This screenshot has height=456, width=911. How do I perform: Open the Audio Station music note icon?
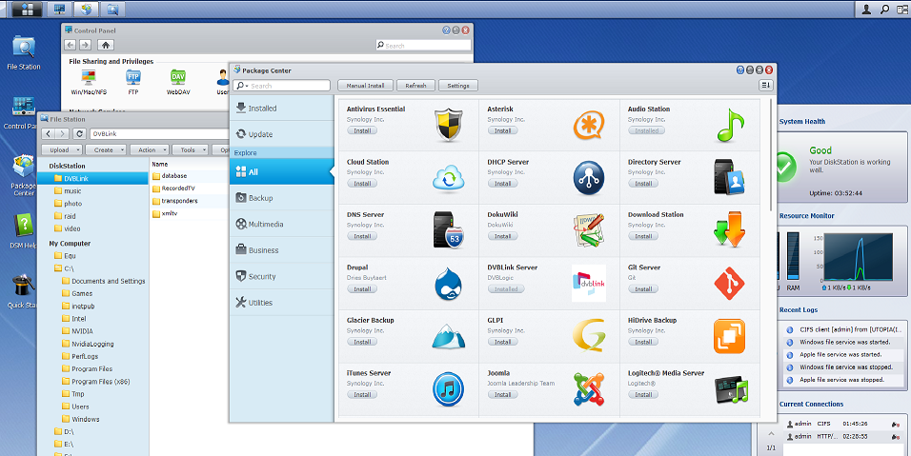tap(730, 126)
